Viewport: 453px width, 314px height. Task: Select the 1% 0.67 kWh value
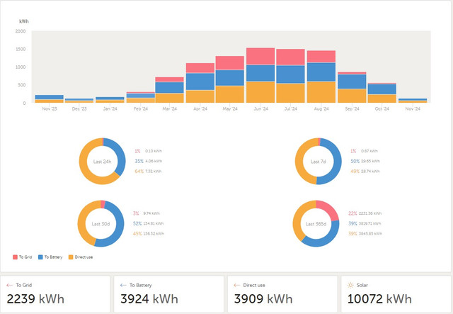[x=364, y=151]
